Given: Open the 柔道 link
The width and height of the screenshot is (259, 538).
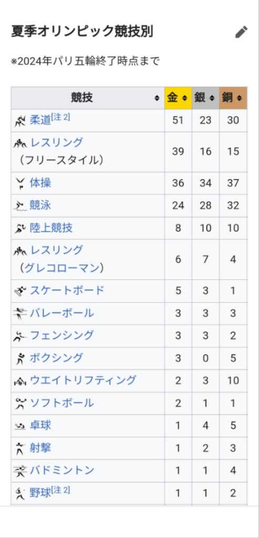Looking at the screenshot, I should coord(40,120).
